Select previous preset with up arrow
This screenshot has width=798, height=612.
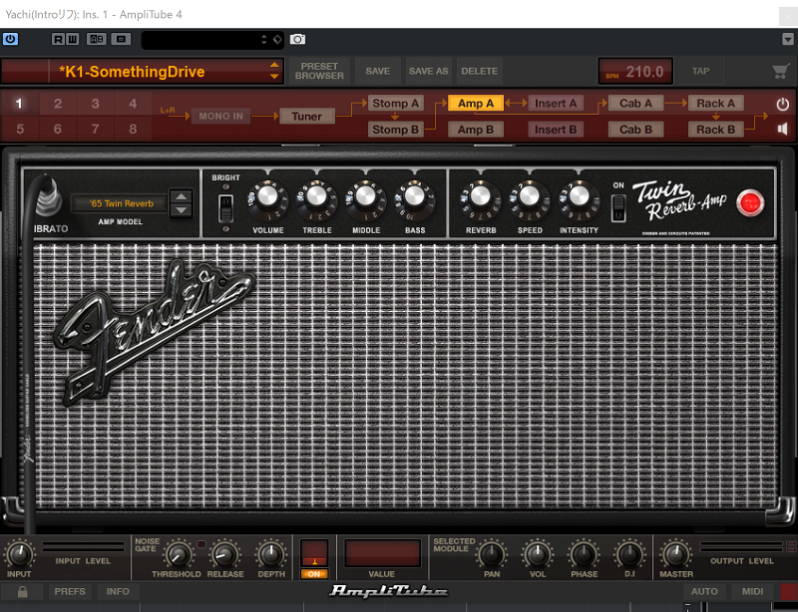click(x=274, y=65)
